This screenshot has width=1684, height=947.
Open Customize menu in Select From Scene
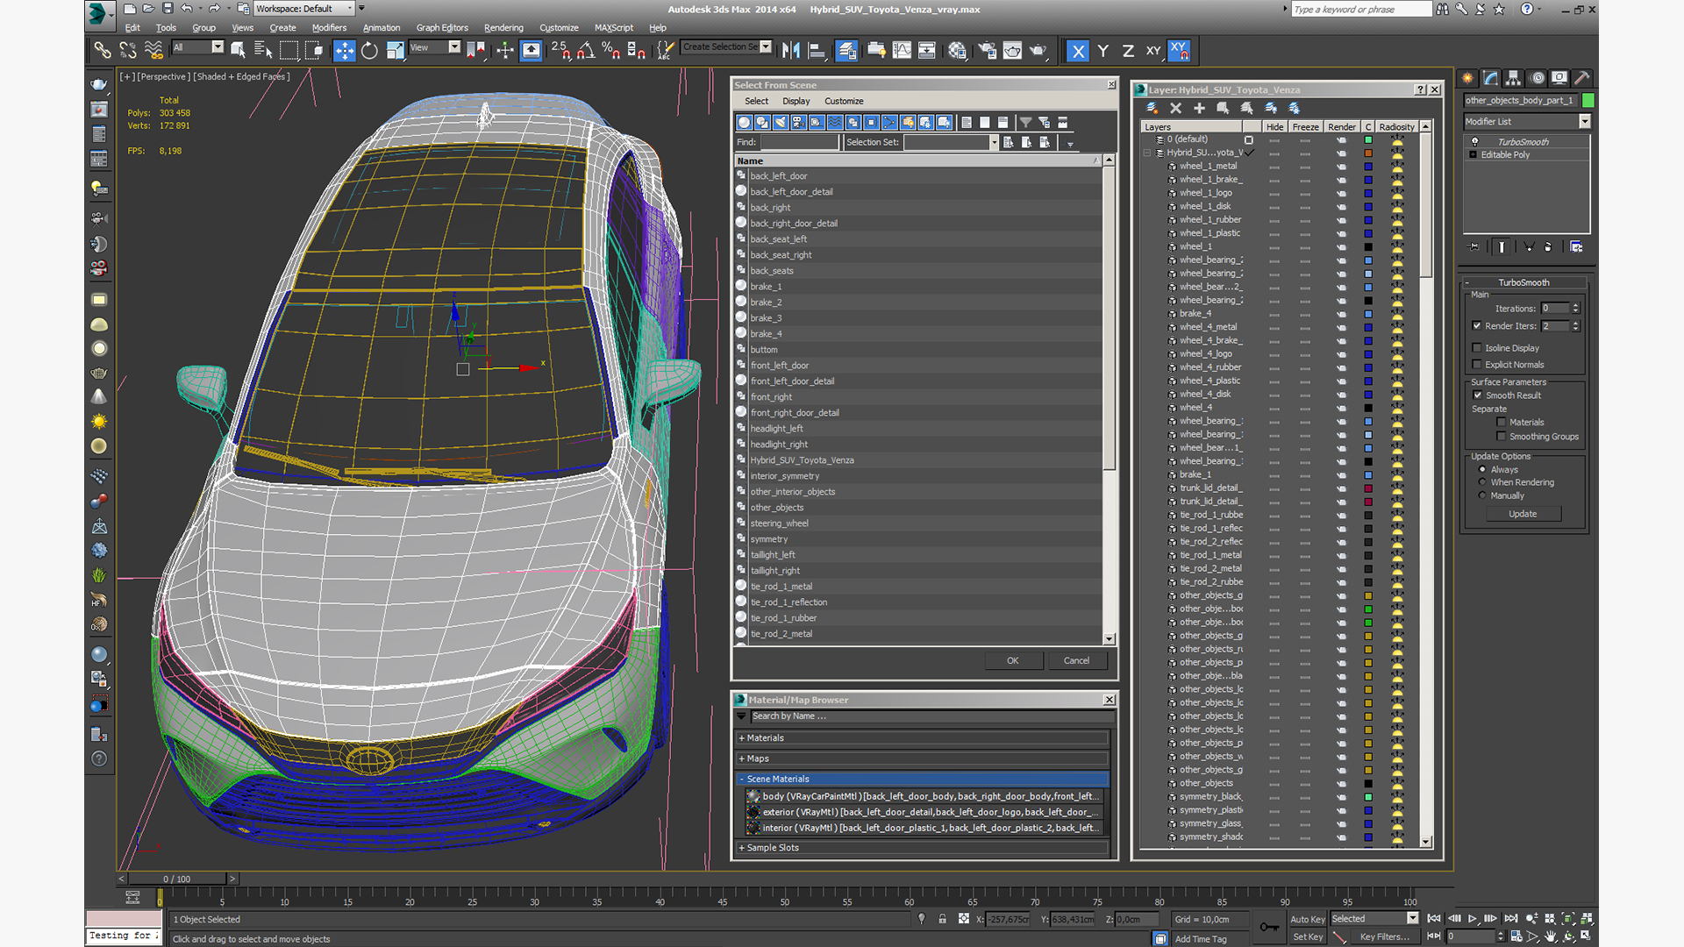click(x=844, y=102)
